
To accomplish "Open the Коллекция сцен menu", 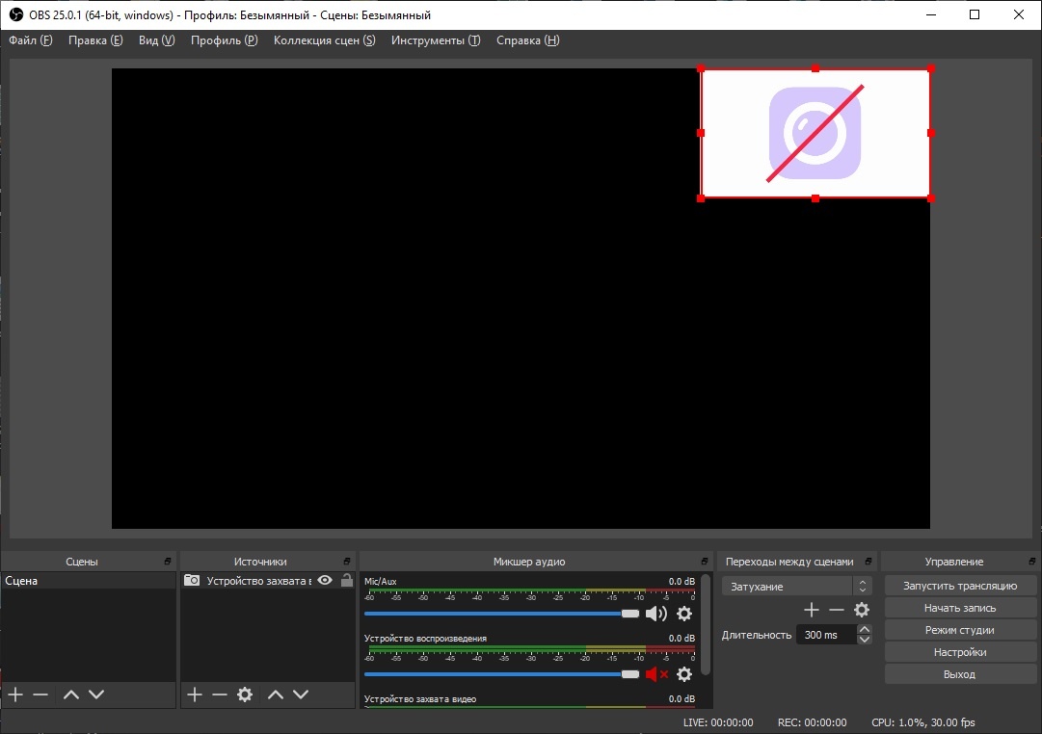I will coord(324,40).
